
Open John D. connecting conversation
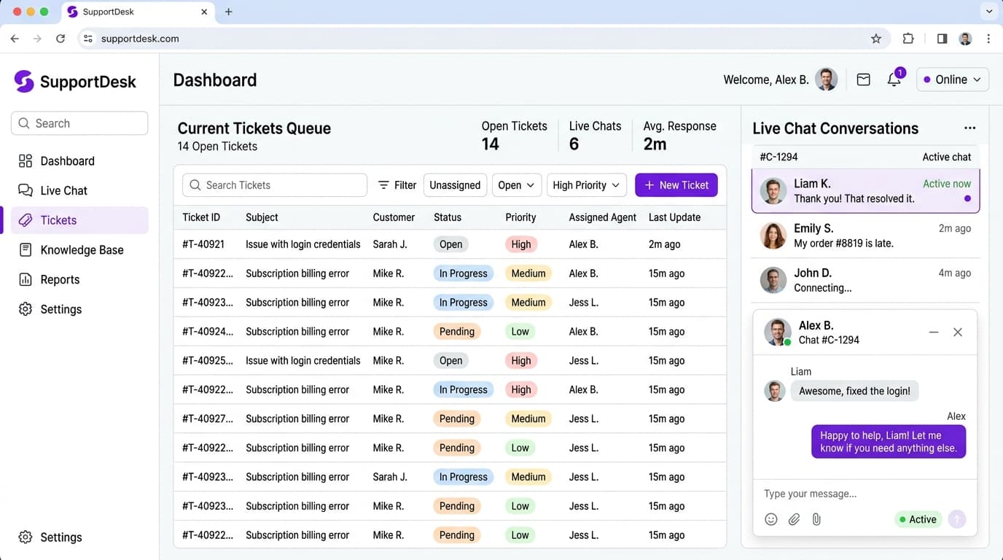[x=865, y=280]
